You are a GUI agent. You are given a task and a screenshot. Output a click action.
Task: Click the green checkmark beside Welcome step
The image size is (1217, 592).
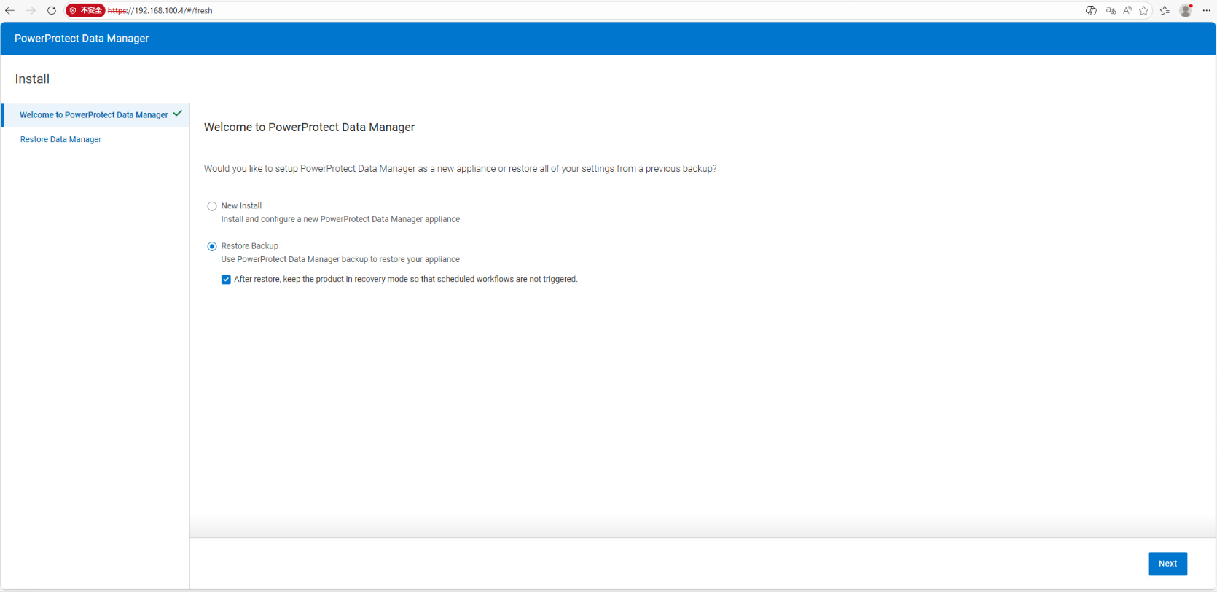178,114
